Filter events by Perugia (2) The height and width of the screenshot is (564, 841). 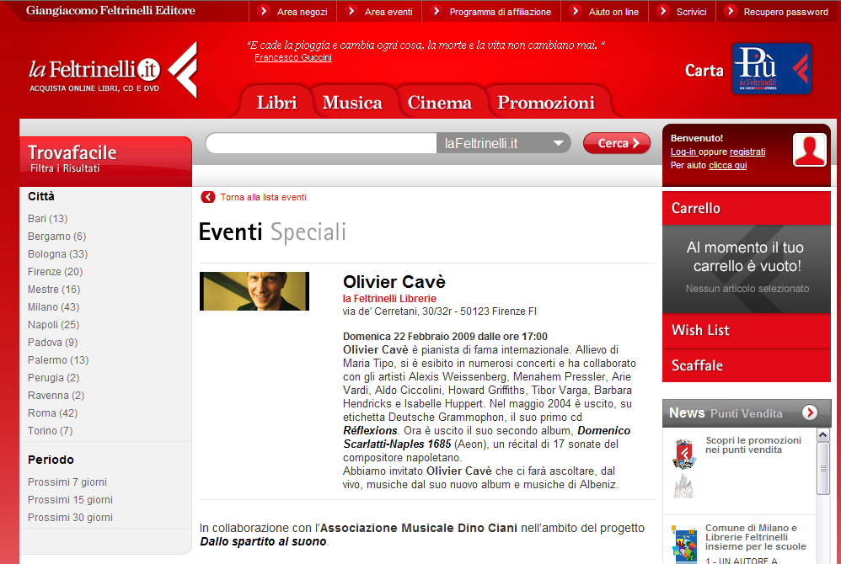click(x=54, y=378)
